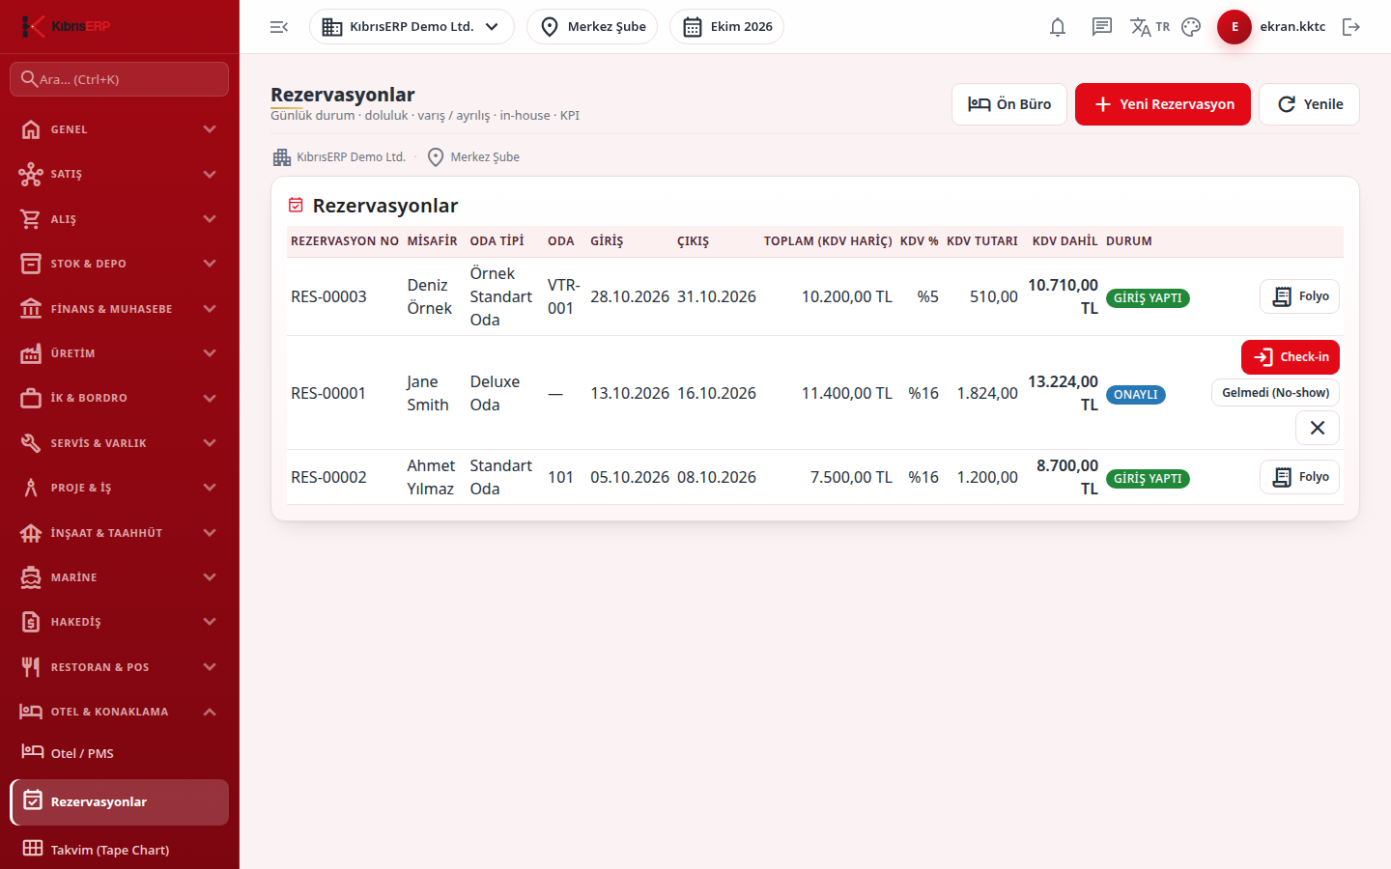Expand the Proje & İş section chevron
Image resolution: width=1391 pixels, height=869 pixels.
pyautogui.click(x=210, y=488)
